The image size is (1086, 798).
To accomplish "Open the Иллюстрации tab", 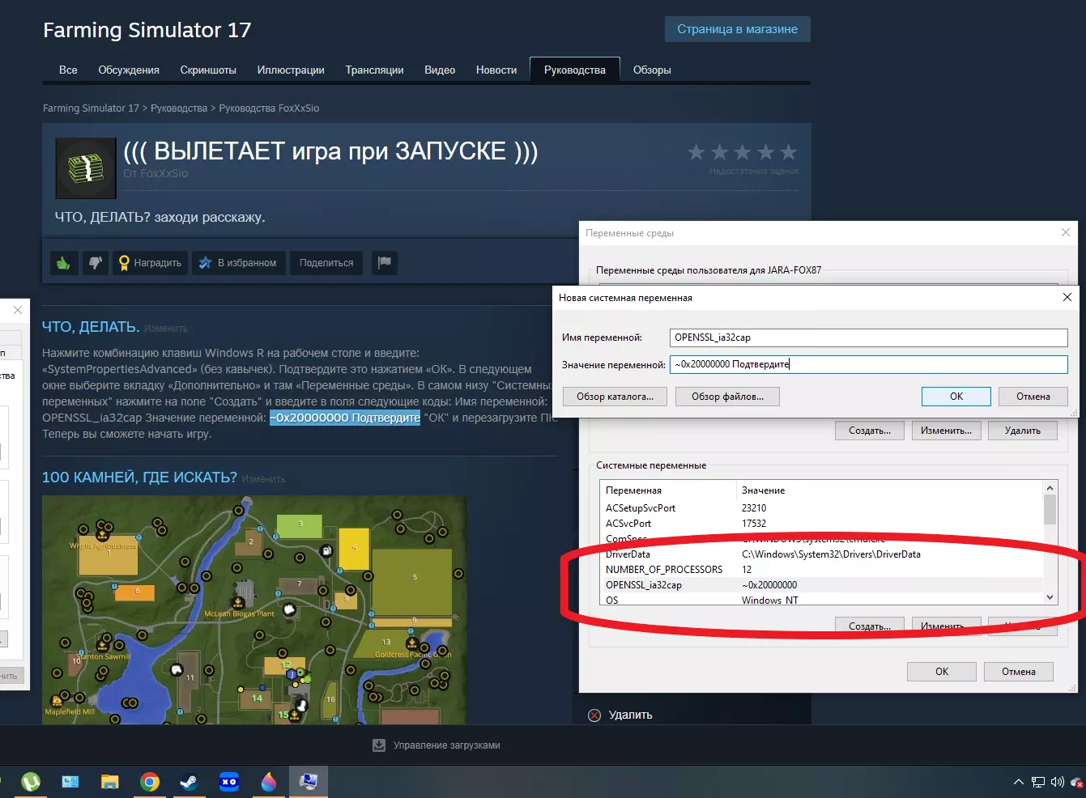I will click(x=291, y=70).
